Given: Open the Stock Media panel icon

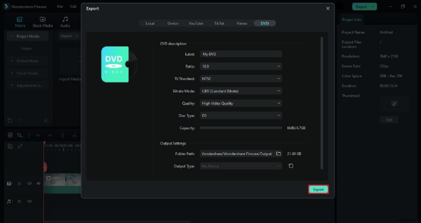Looking at the screenshot, I should point(43,22).
